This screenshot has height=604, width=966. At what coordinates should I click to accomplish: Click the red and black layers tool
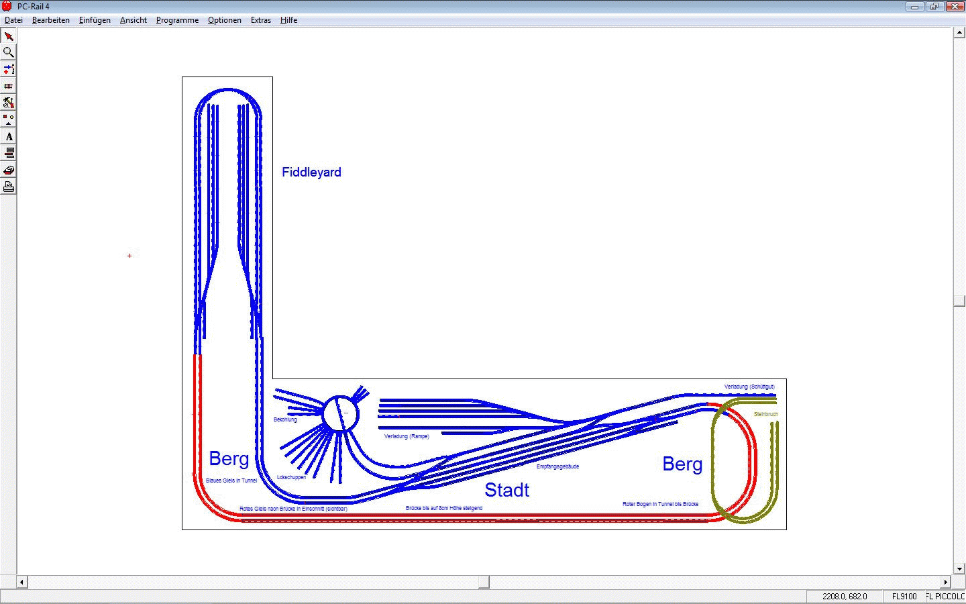coord(9,153)
